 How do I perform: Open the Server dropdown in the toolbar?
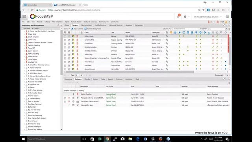(x=67, y=29)
